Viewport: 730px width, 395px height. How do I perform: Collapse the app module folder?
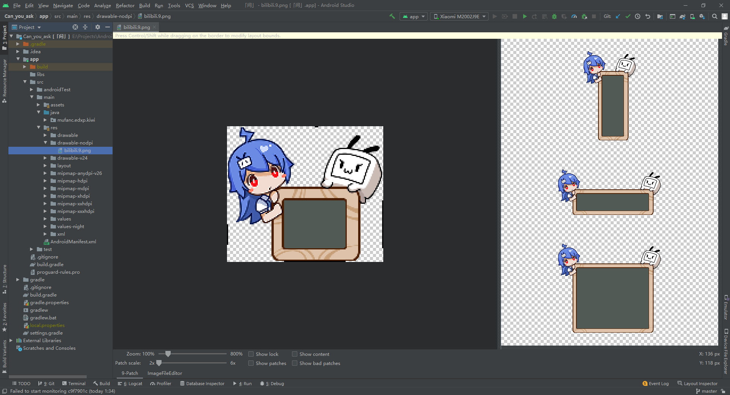[18, 59]
